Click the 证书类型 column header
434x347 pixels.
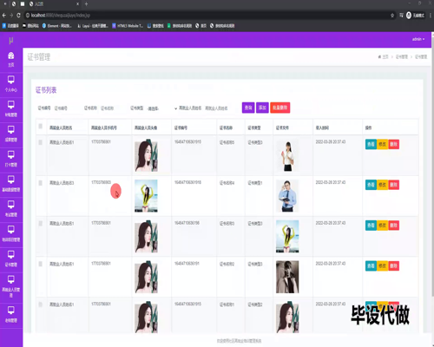[254, 128]
